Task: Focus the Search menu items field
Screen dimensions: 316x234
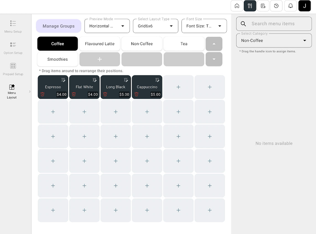Action: click(x=274, y=24)
